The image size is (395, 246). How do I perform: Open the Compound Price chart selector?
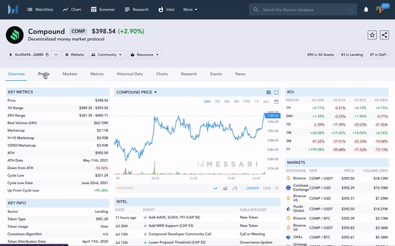(x=136, y=92)
